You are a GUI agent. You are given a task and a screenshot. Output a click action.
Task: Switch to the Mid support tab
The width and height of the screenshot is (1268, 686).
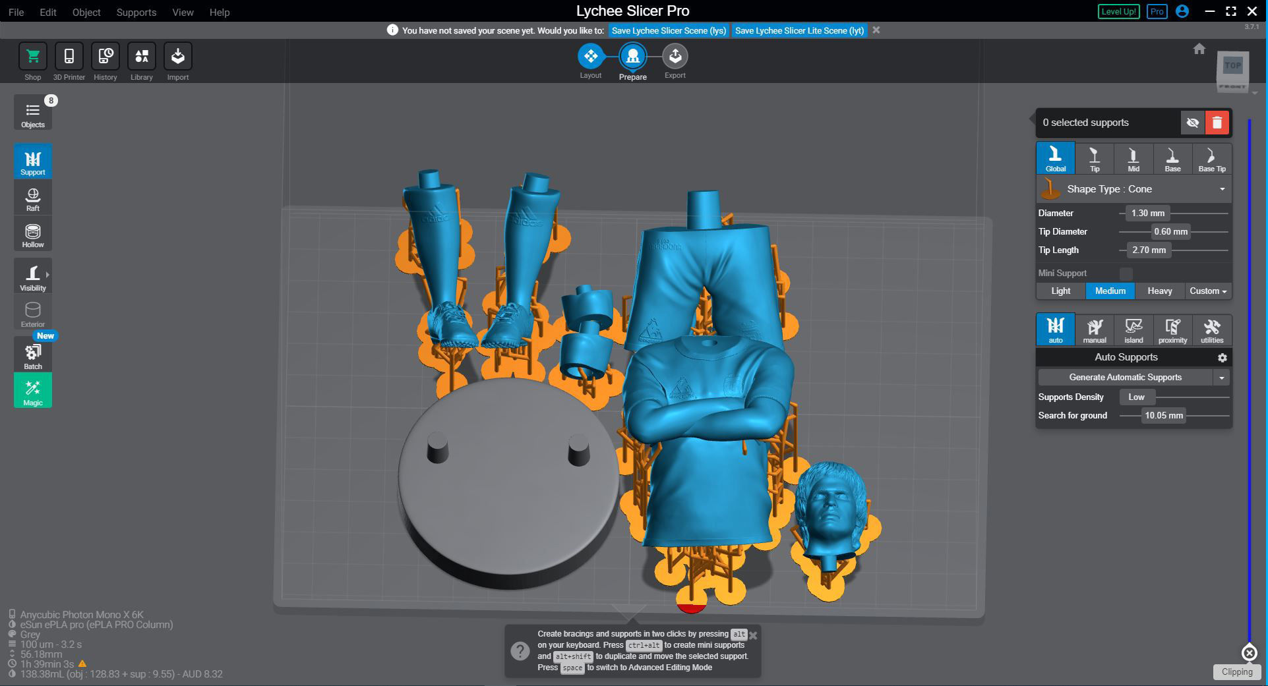coord(1133,159)
